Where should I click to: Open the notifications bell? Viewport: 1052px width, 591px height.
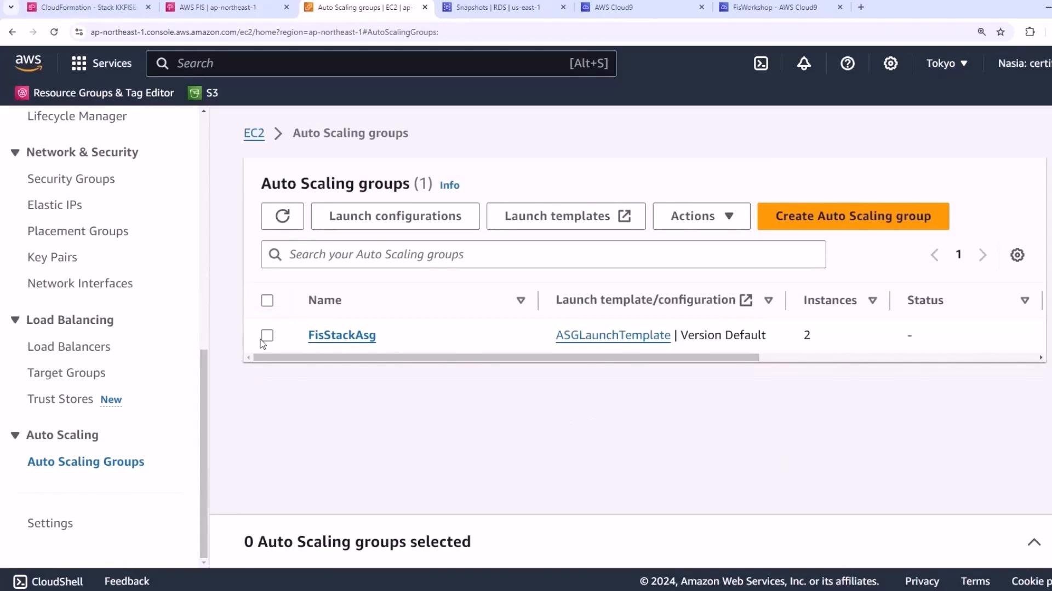[804, 63]
